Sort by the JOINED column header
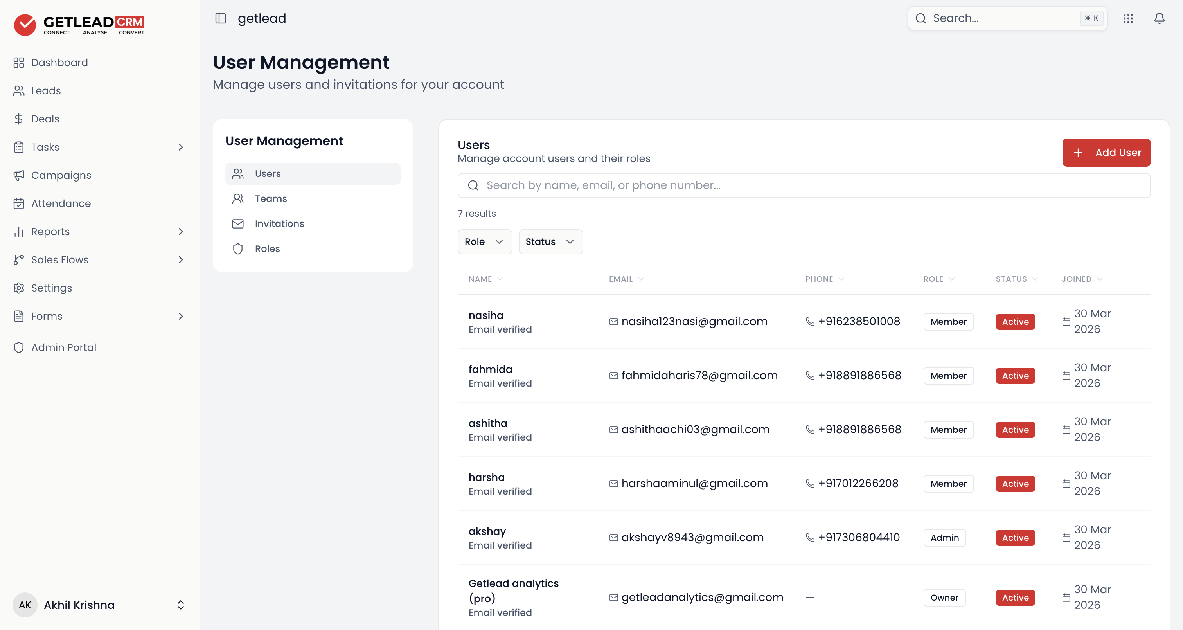The width and height of the screenshot is (1183, 630). pyautogui.click(x=1082, y=279)
